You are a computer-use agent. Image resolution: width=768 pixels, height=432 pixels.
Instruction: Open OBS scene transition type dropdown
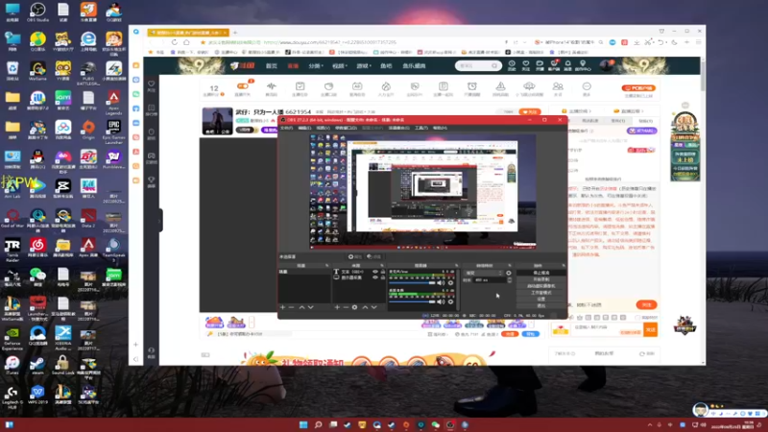click(x=484, y=273)
